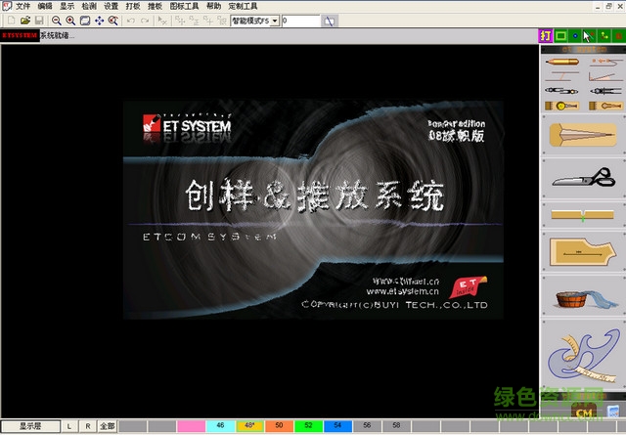Open the 文件 menu

tap(22, 6)
